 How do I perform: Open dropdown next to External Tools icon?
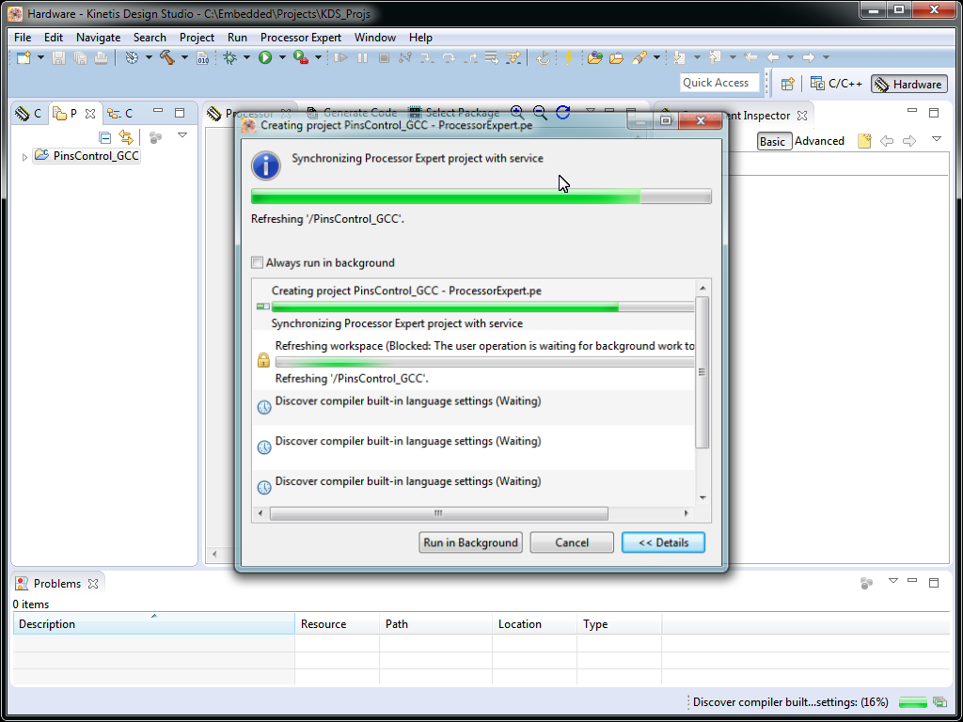pos(318,57)
